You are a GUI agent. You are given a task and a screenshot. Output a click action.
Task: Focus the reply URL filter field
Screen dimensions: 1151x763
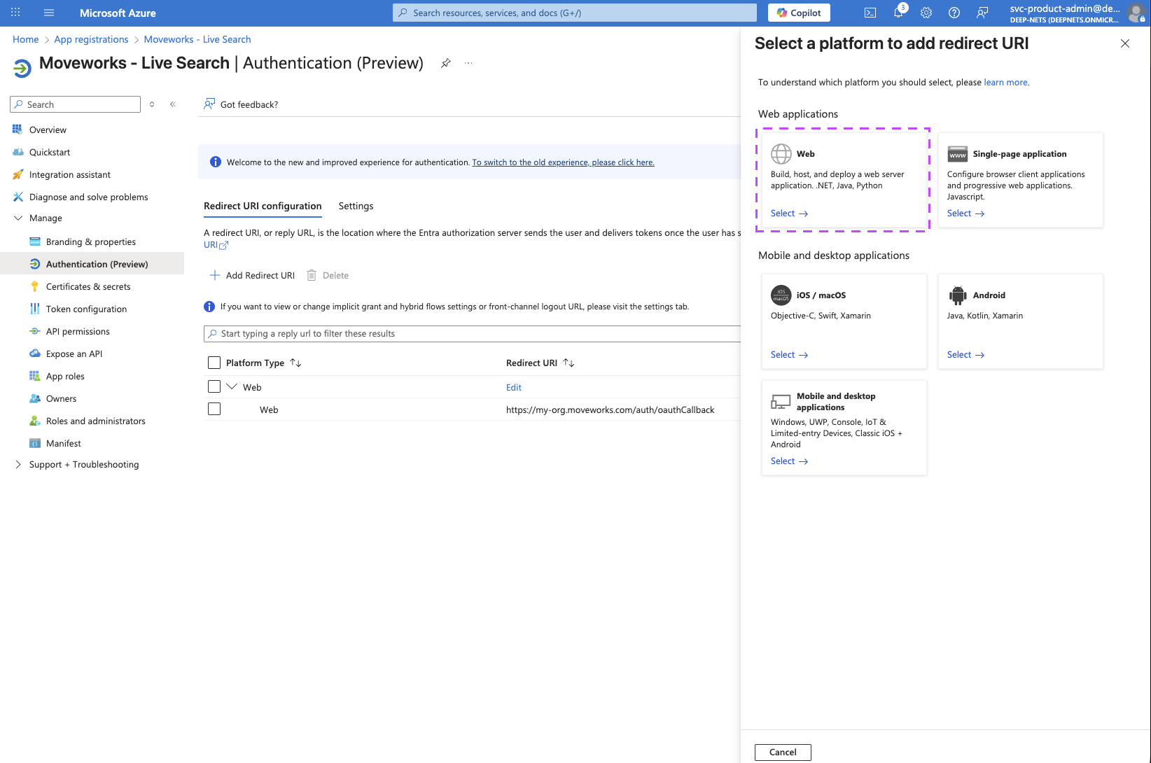(x=473, y=334)
